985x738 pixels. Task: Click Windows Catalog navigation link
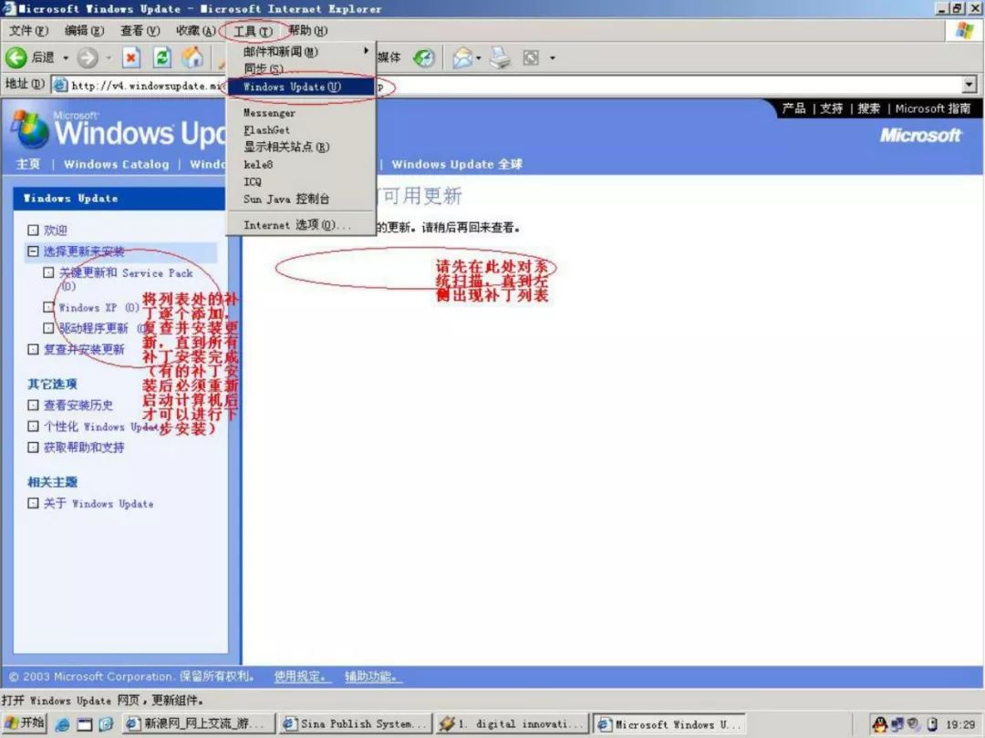116,164
